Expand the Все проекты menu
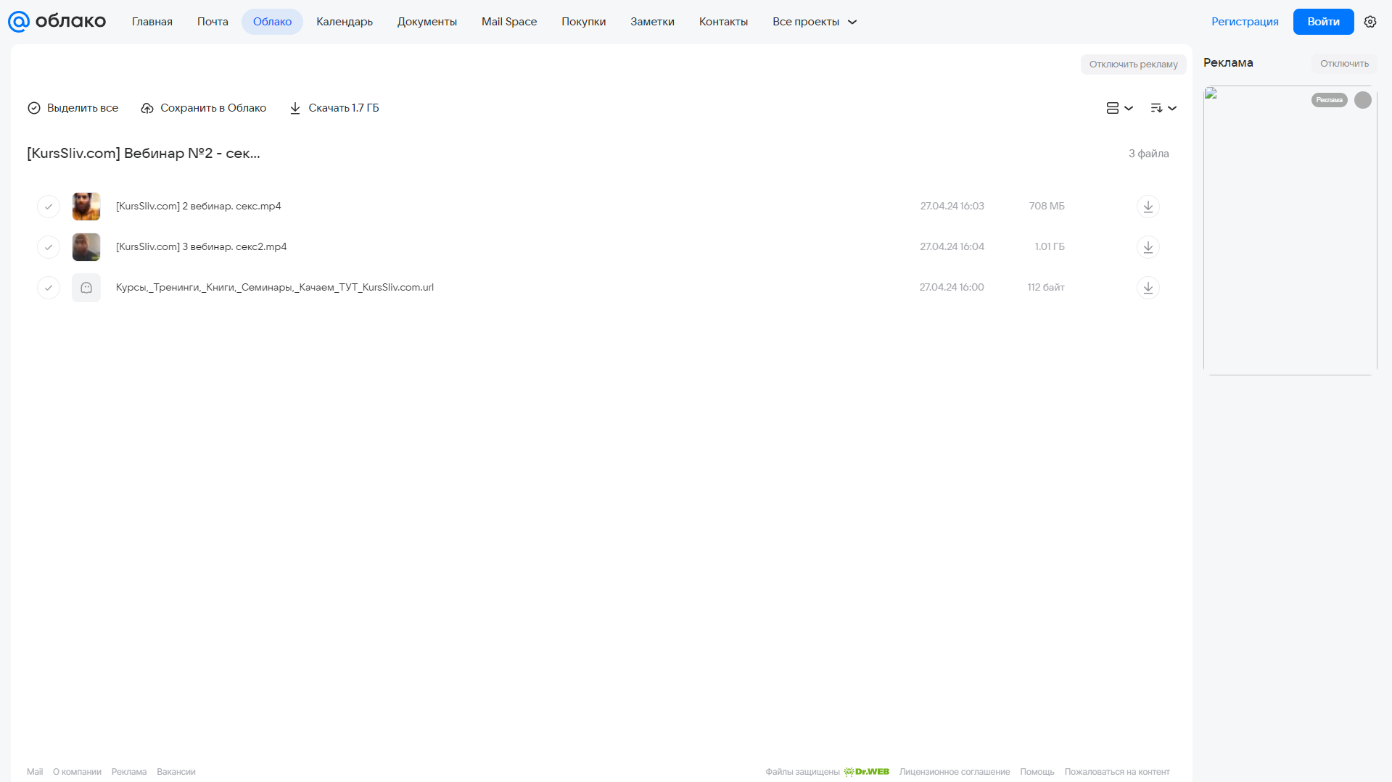 pyautogui.click(x=815, y=22)
